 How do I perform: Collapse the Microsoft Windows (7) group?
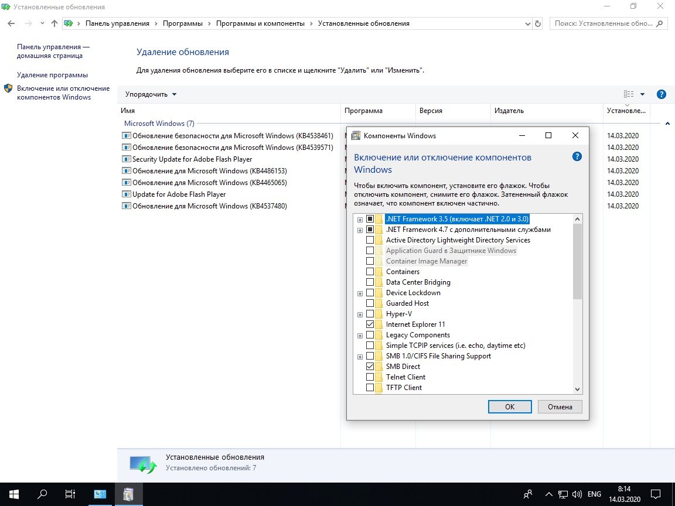coord(667,124)
